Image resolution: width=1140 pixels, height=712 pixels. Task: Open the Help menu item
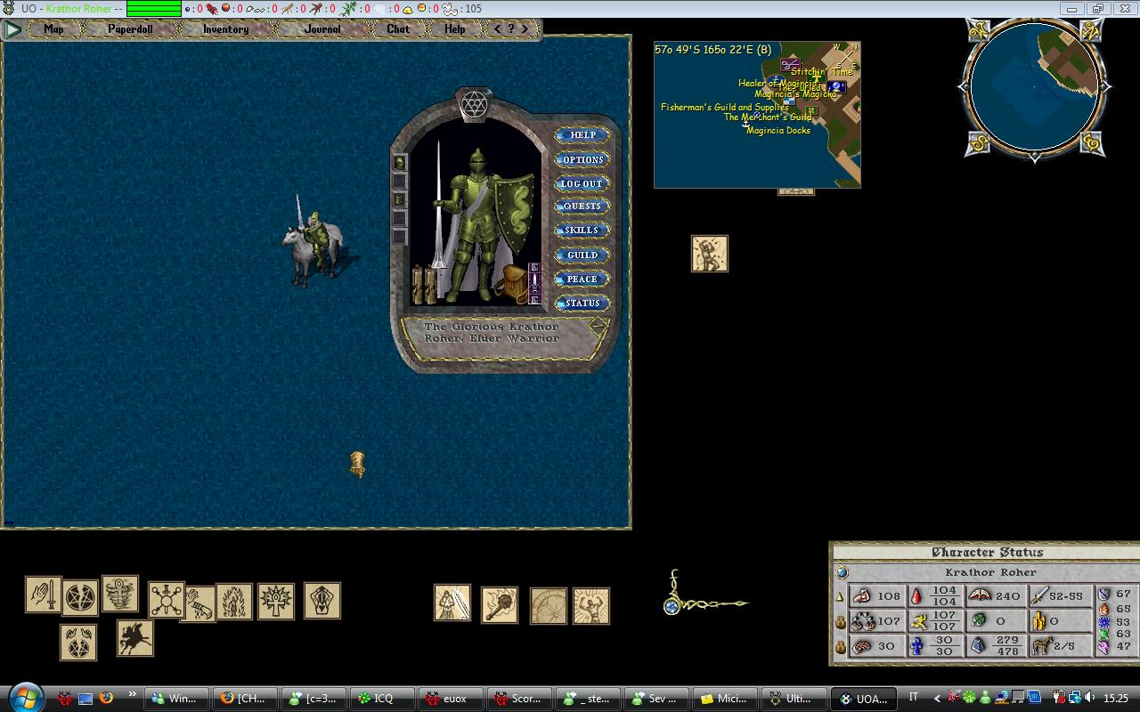(x=455, y=28)
